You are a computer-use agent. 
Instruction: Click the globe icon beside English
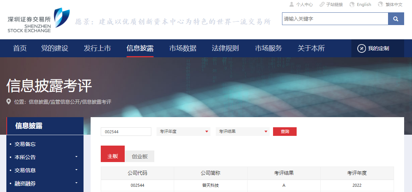tap(352, 4)
